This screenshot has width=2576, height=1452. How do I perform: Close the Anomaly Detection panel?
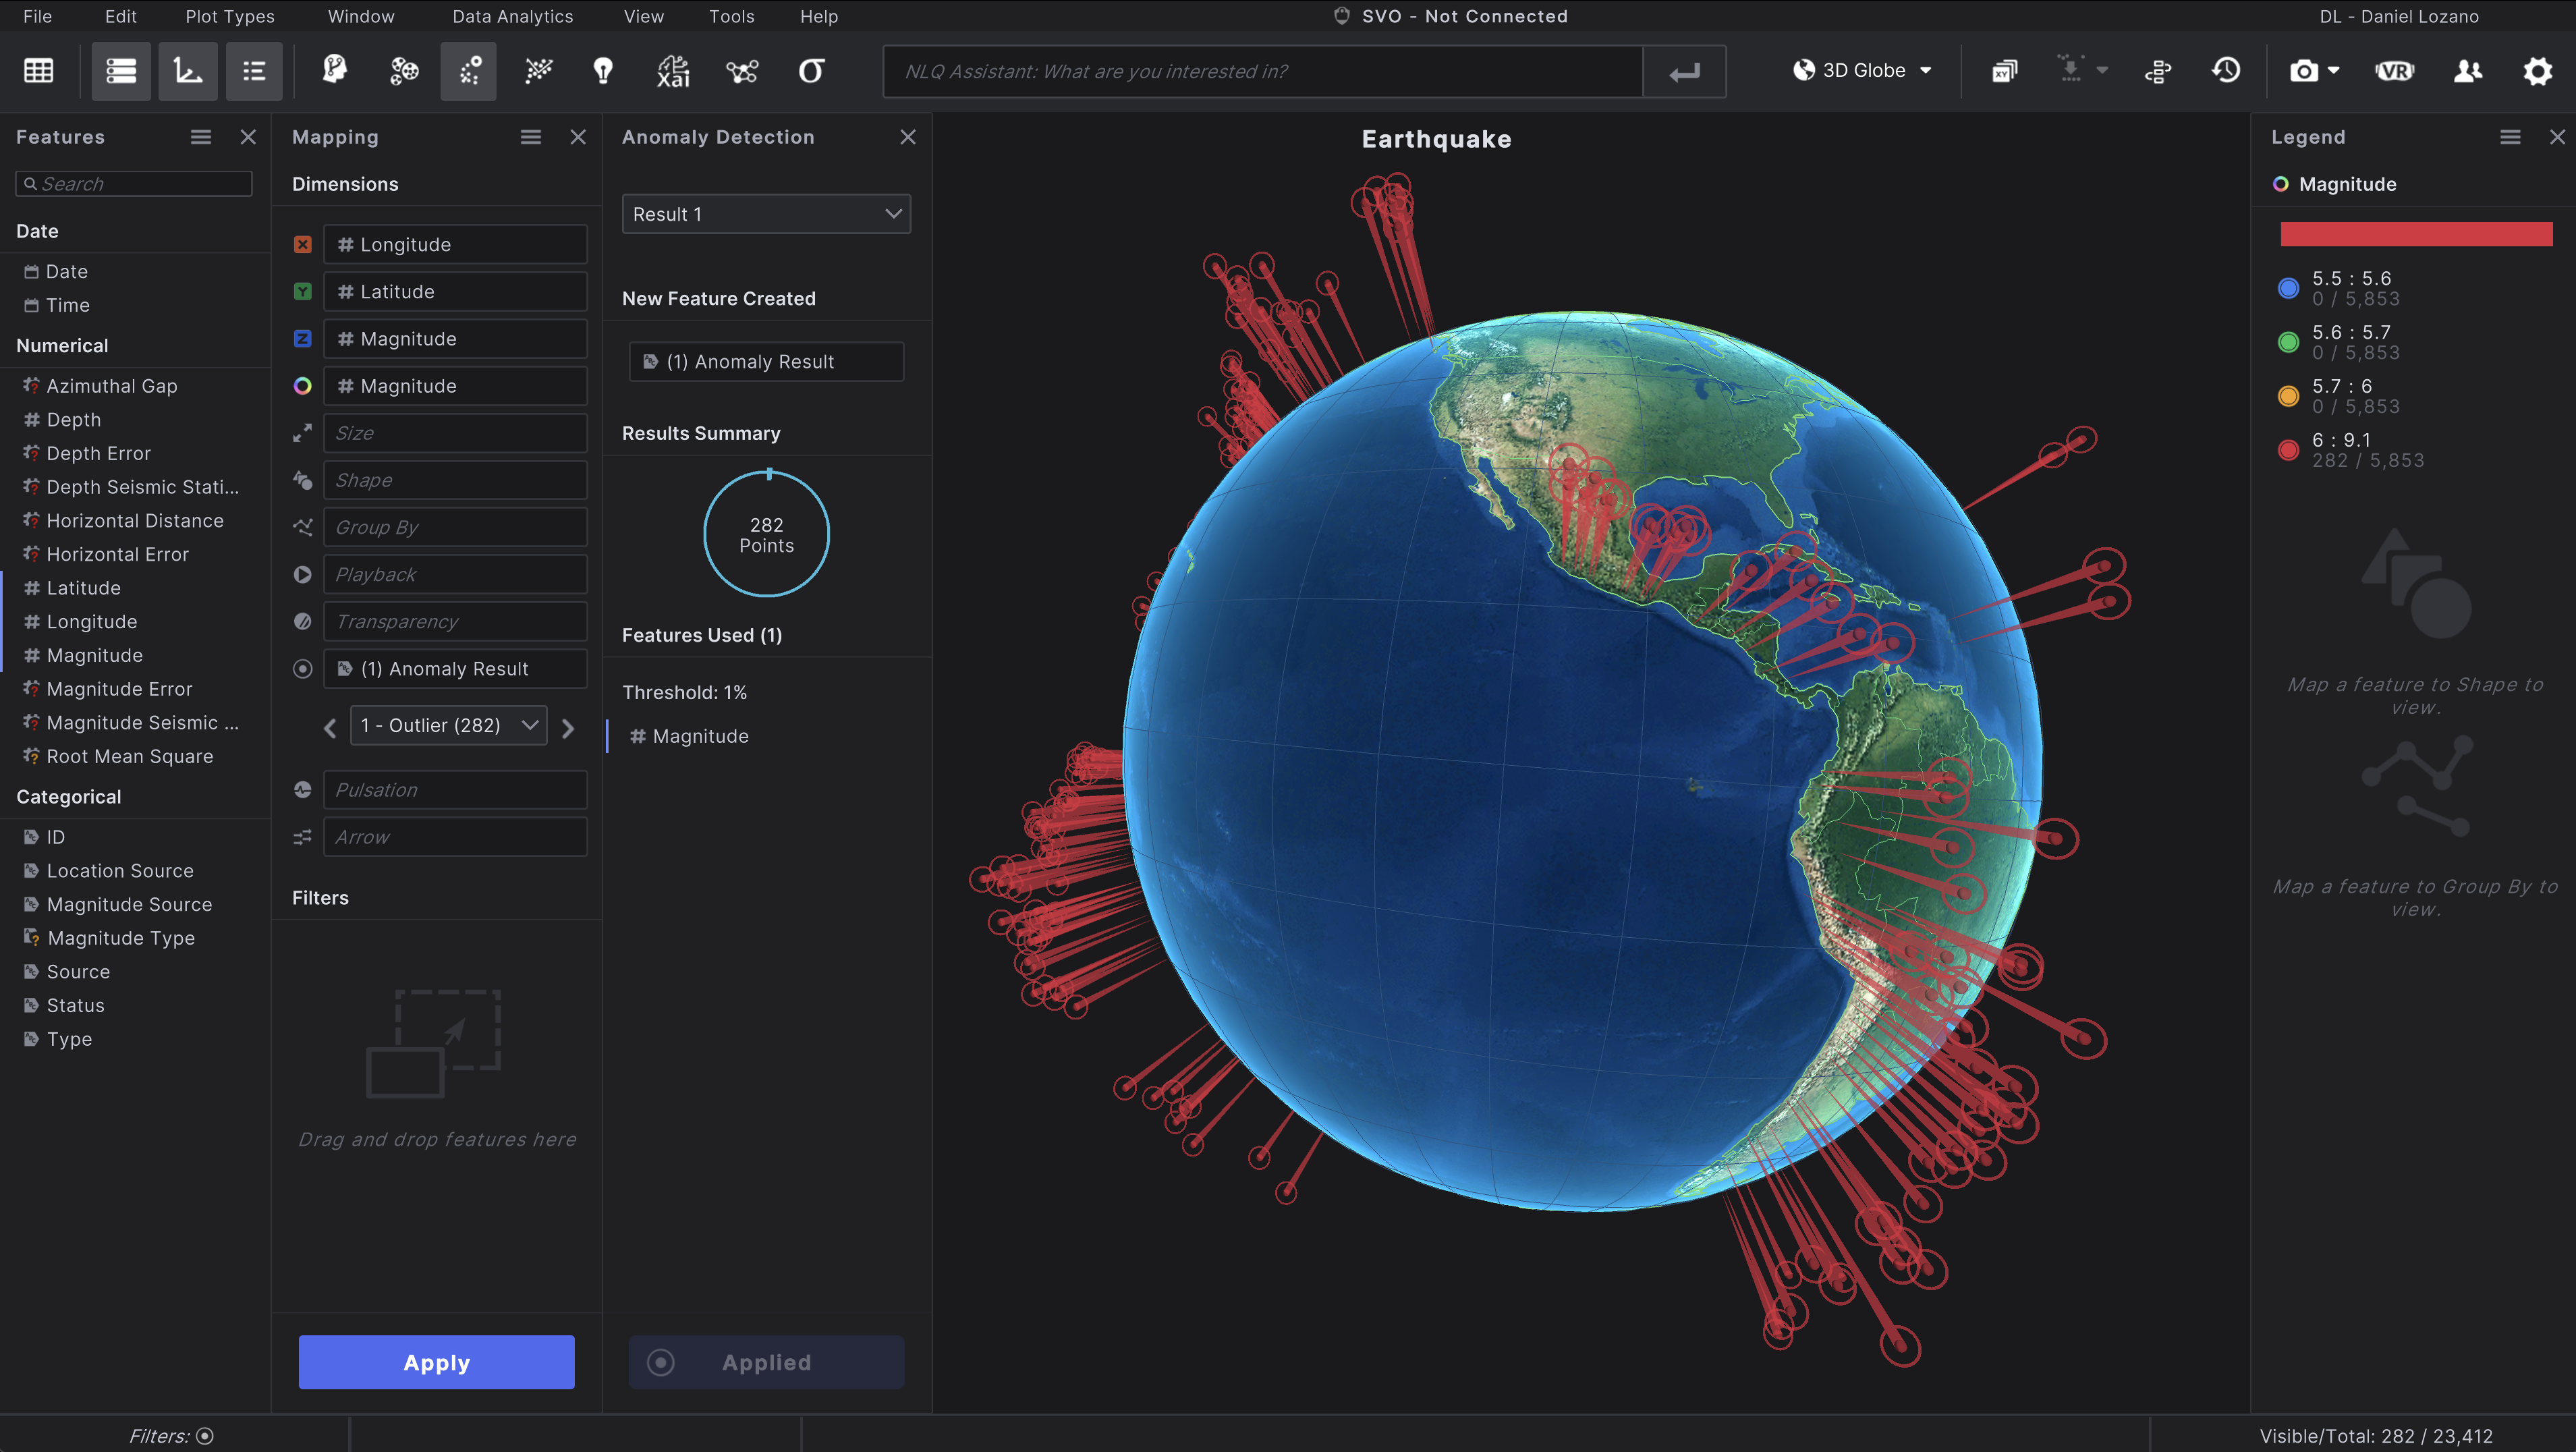coord(908,137)
